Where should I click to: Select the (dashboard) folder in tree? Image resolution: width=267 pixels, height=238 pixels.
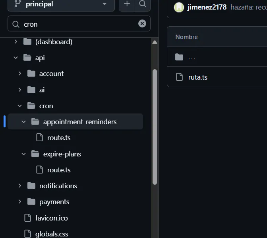point(54,42)
